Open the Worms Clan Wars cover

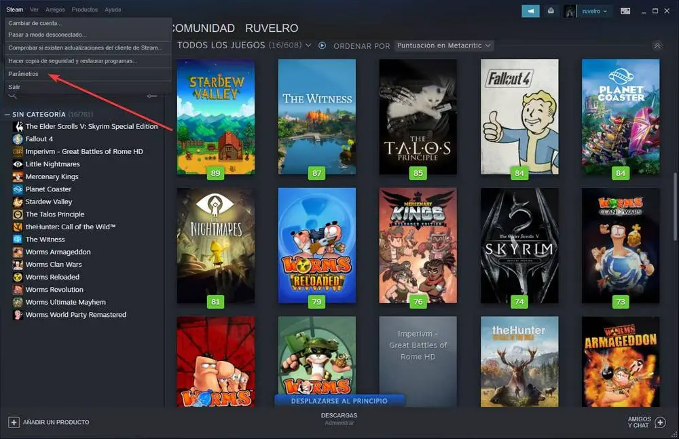pyautogui.click(x=621, y=246)
